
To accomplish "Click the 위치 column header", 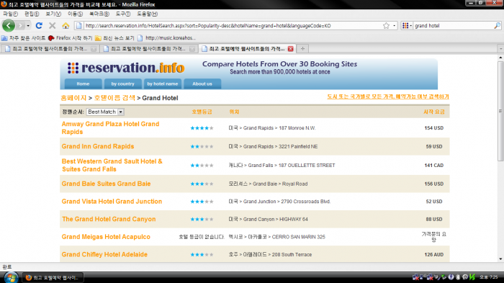I will pos(234,112).
